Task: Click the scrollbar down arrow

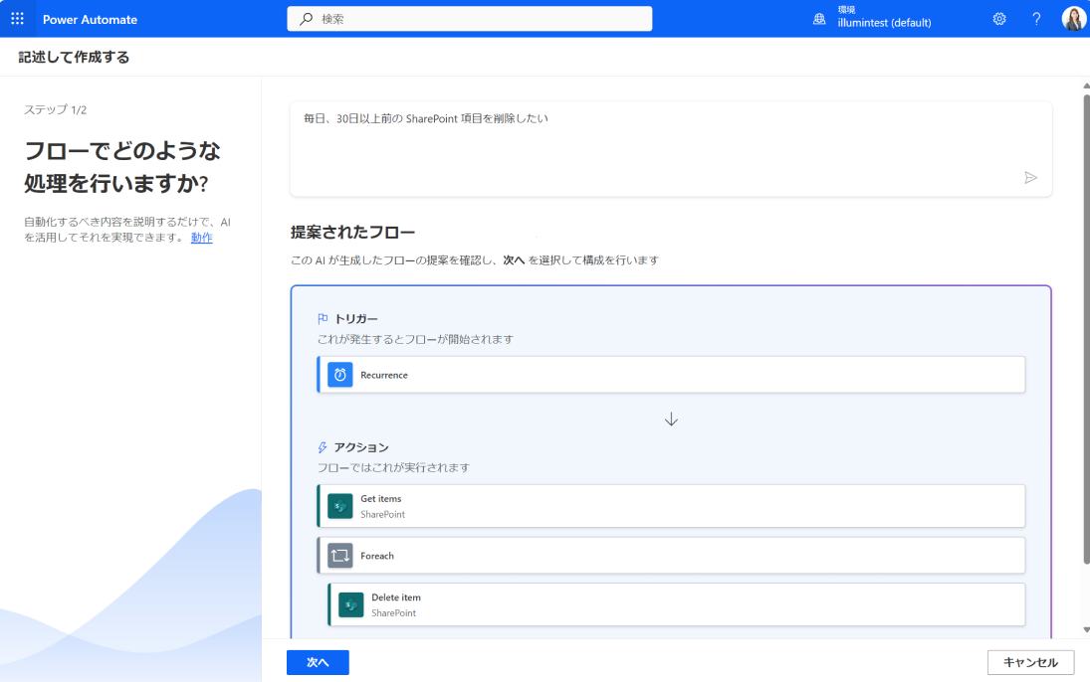Action: [x=1086, y=630]
